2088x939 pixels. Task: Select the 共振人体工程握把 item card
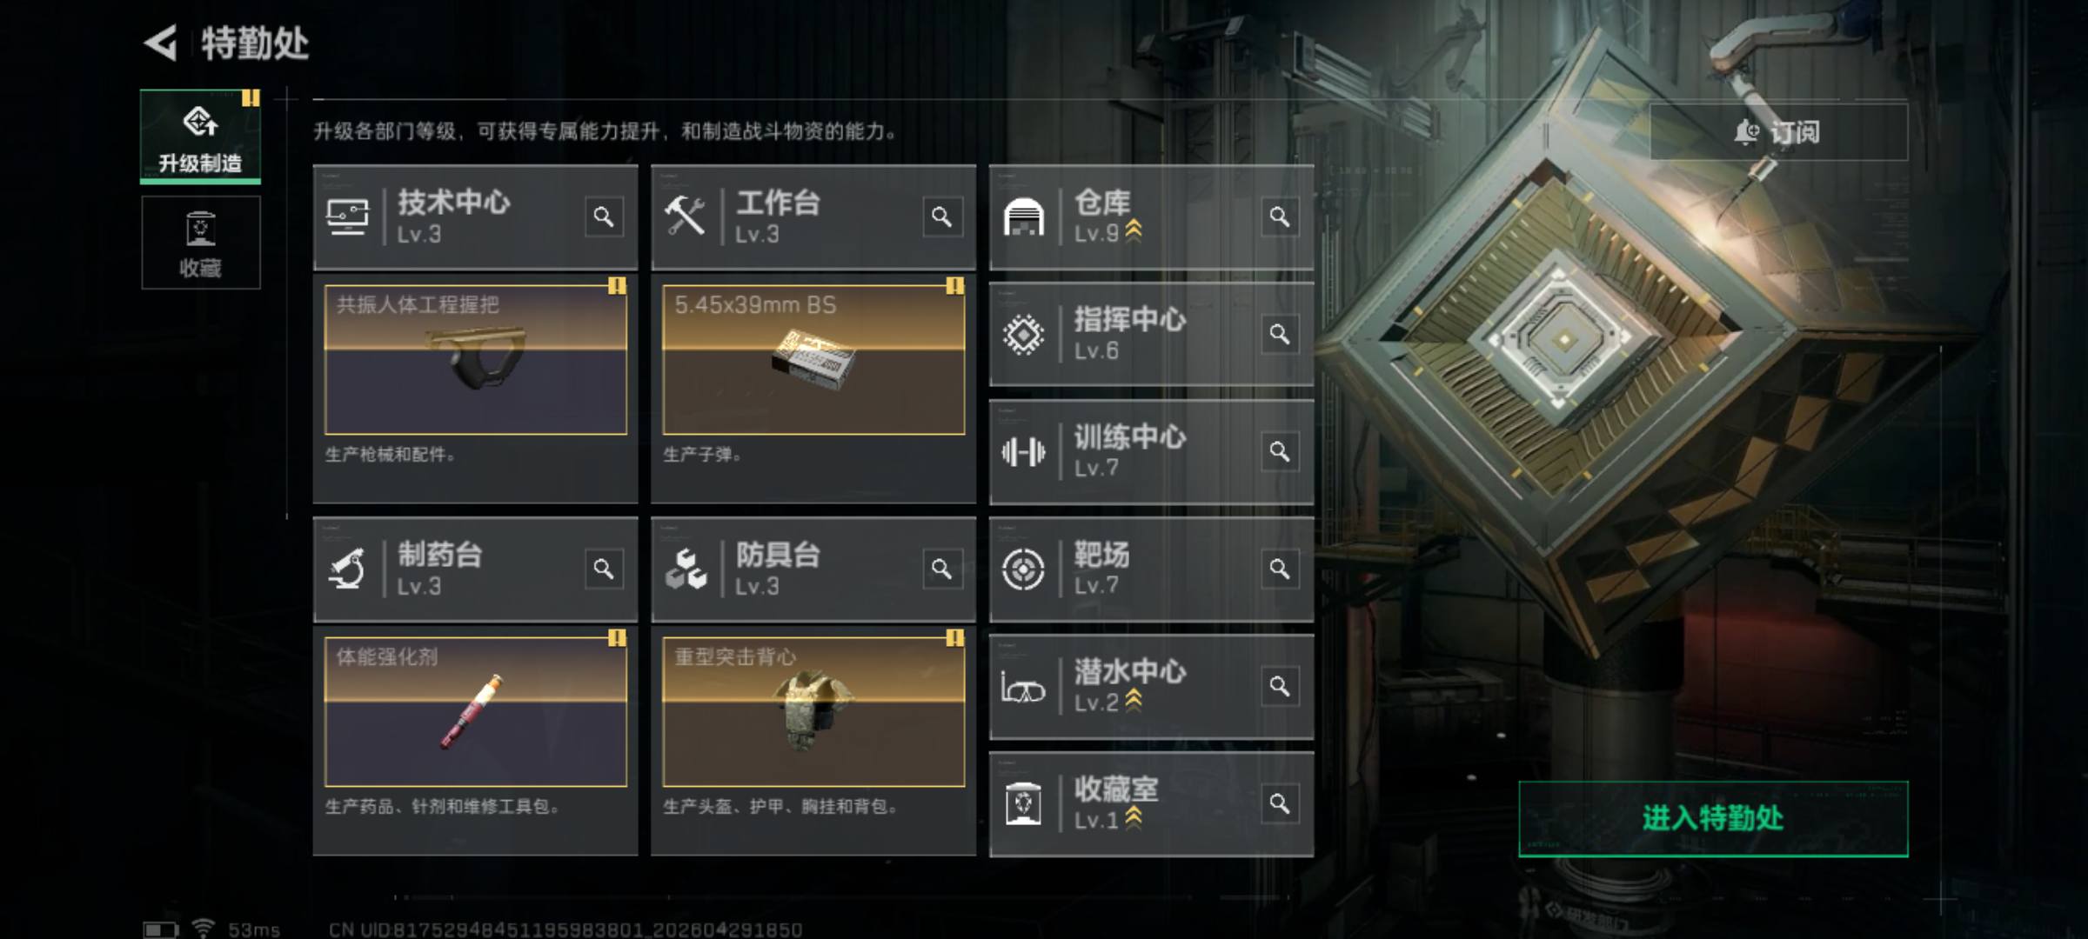click(x=476, y=360)
